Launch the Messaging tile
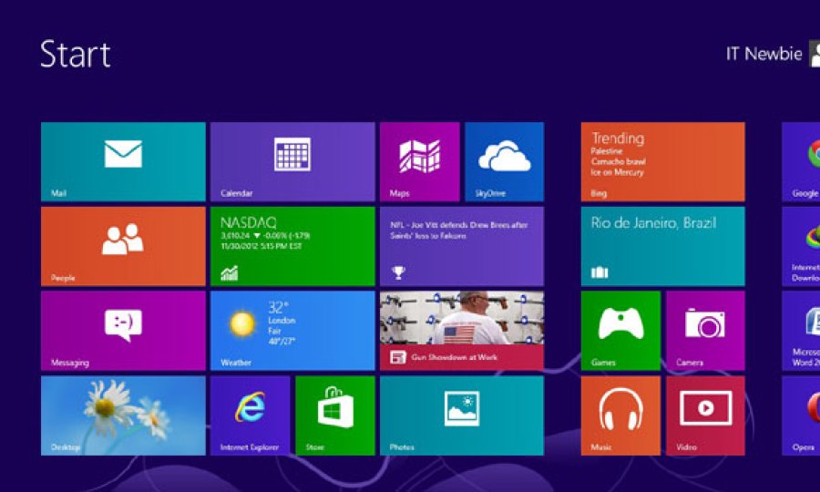This screenshot has width=820, height=492. [x=123, y=331]
